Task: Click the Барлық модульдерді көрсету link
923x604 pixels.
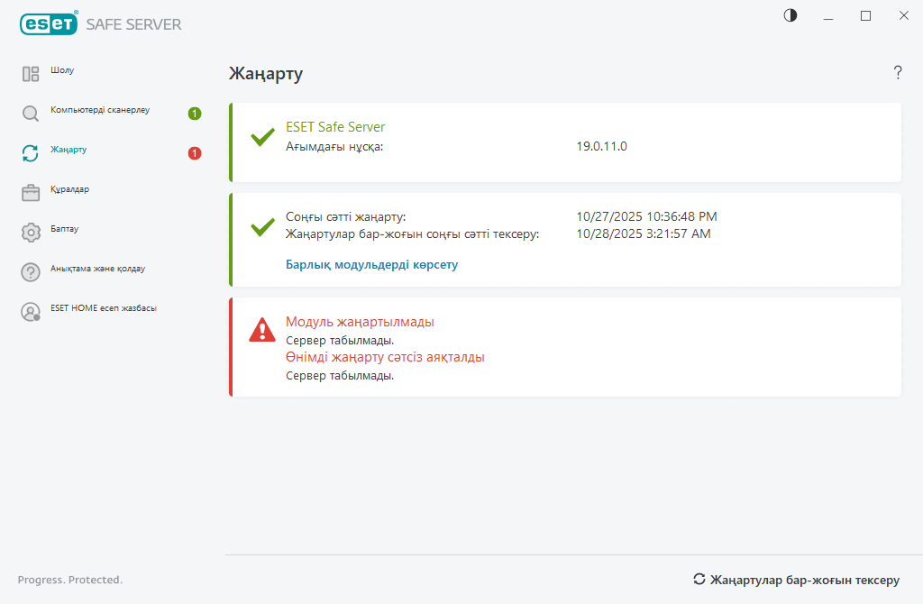Action: pos(371,265)
